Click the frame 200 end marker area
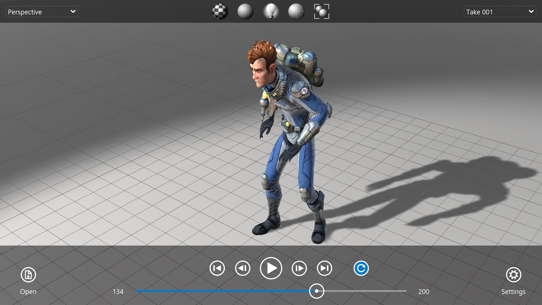This screenshot has width=542, height=305. [424, 292]
